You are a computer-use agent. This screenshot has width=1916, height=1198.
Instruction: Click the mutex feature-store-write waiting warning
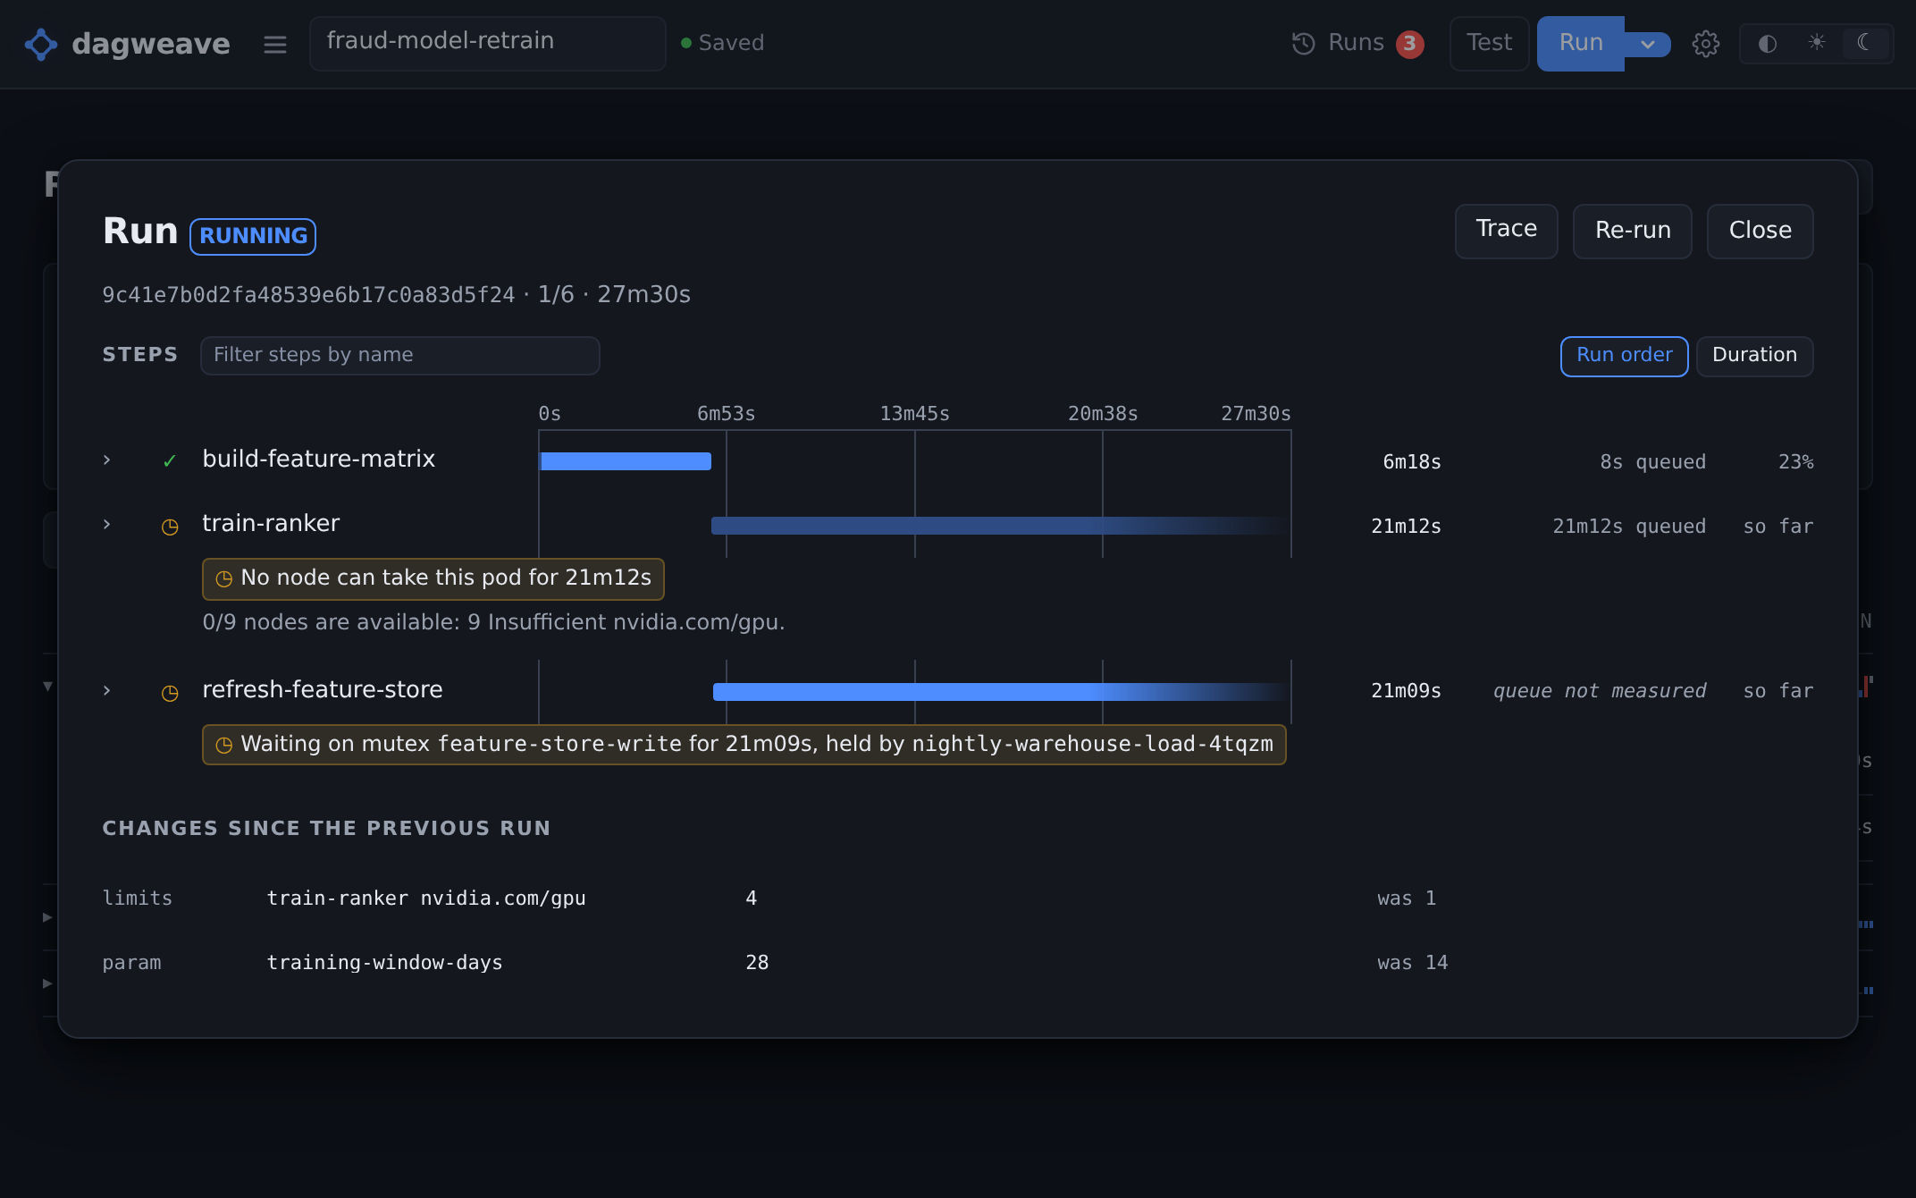[x=744, y=745]
